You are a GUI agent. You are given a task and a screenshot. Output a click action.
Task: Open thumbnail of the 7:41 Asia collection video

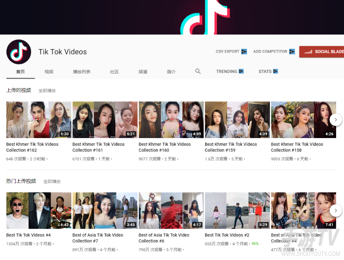(304, 210)
